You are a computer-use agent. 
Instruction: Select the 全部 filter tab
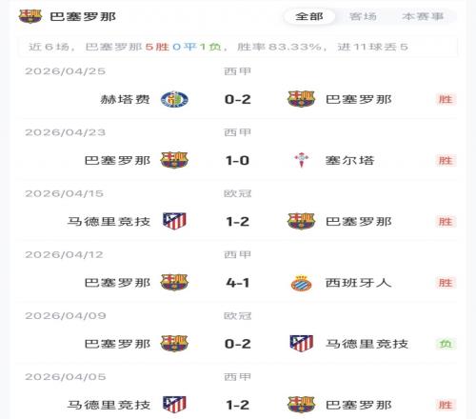point(309,16)
